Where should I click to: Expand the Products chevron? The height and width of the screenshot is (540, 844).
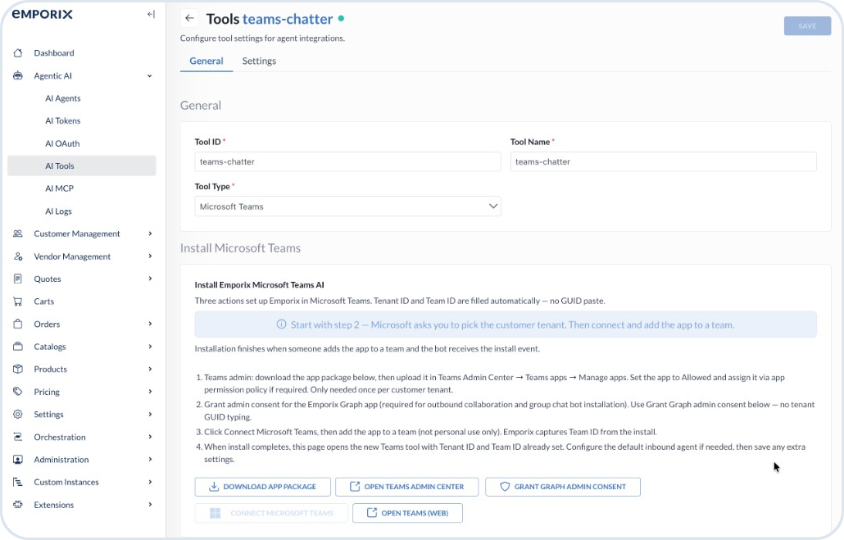(150, 370)
